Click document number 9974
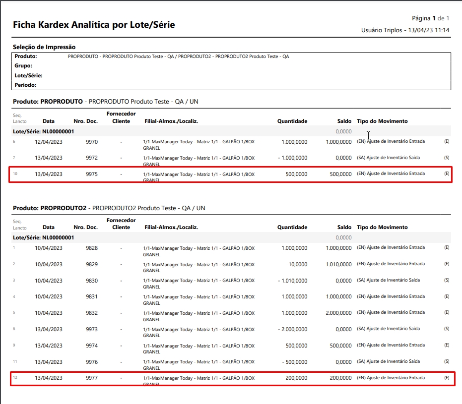The image size is (462, 404). click(92, 346)
